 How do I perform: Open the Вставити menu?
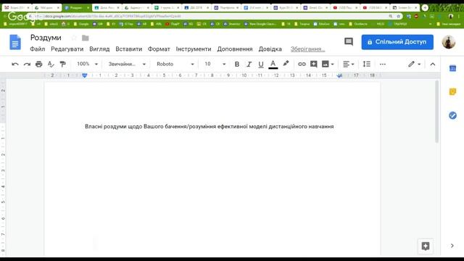click(x=129, y=49)
